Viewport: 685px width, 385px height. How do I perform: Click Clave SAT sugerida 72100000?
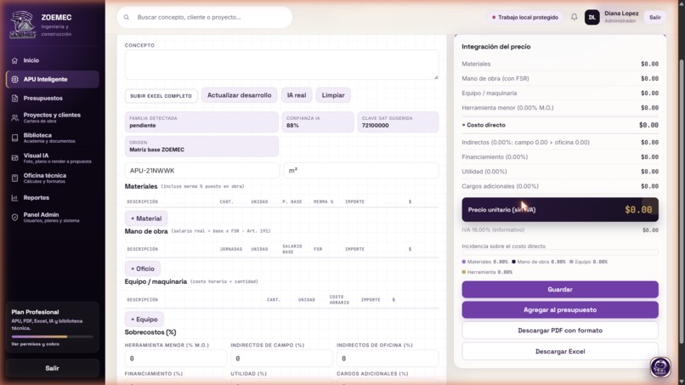(398, 122)
